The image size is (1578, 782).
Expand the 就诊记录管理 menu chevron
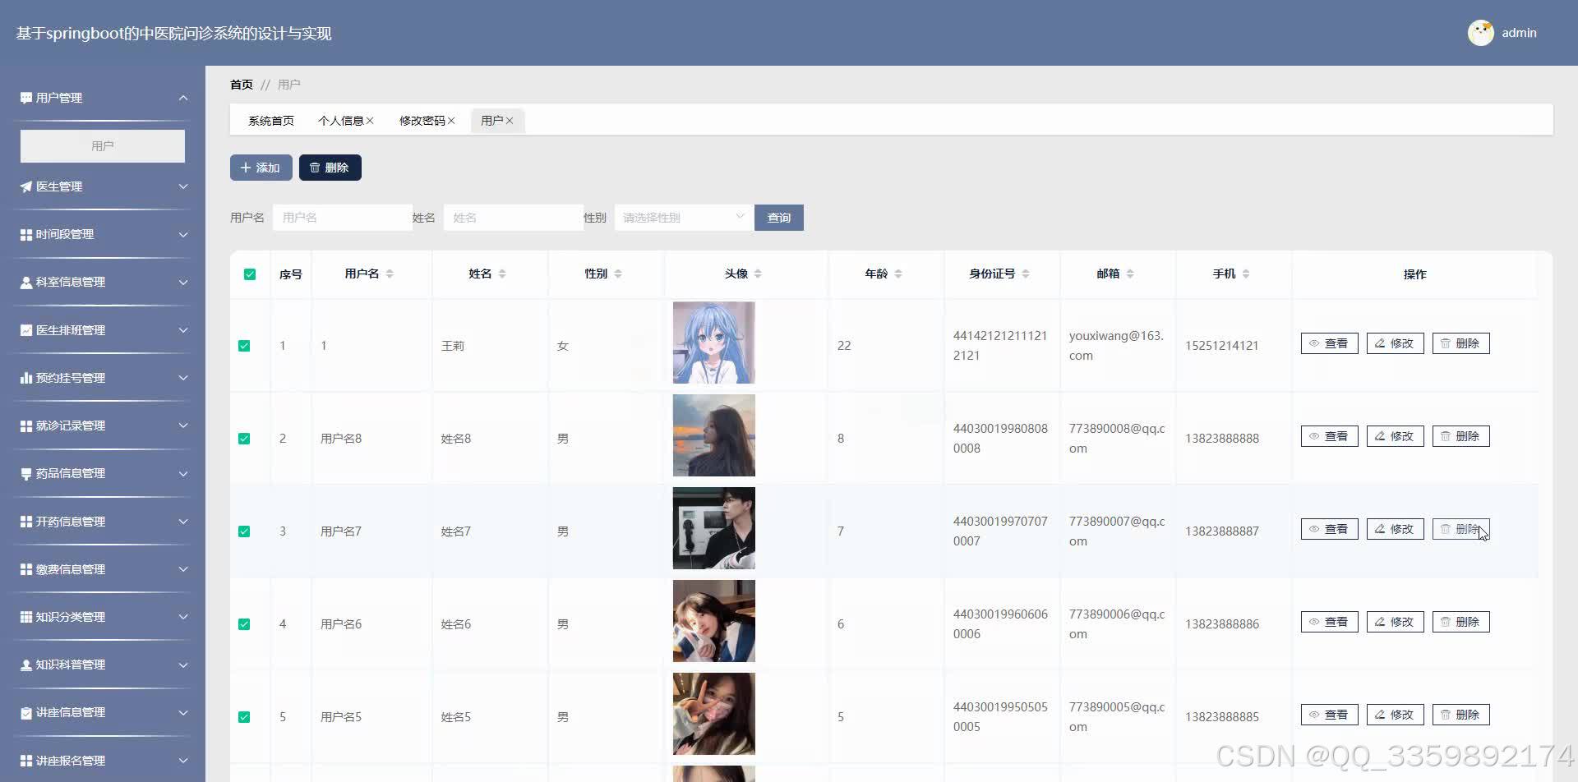pyautogui.click(x=183, y=425)
